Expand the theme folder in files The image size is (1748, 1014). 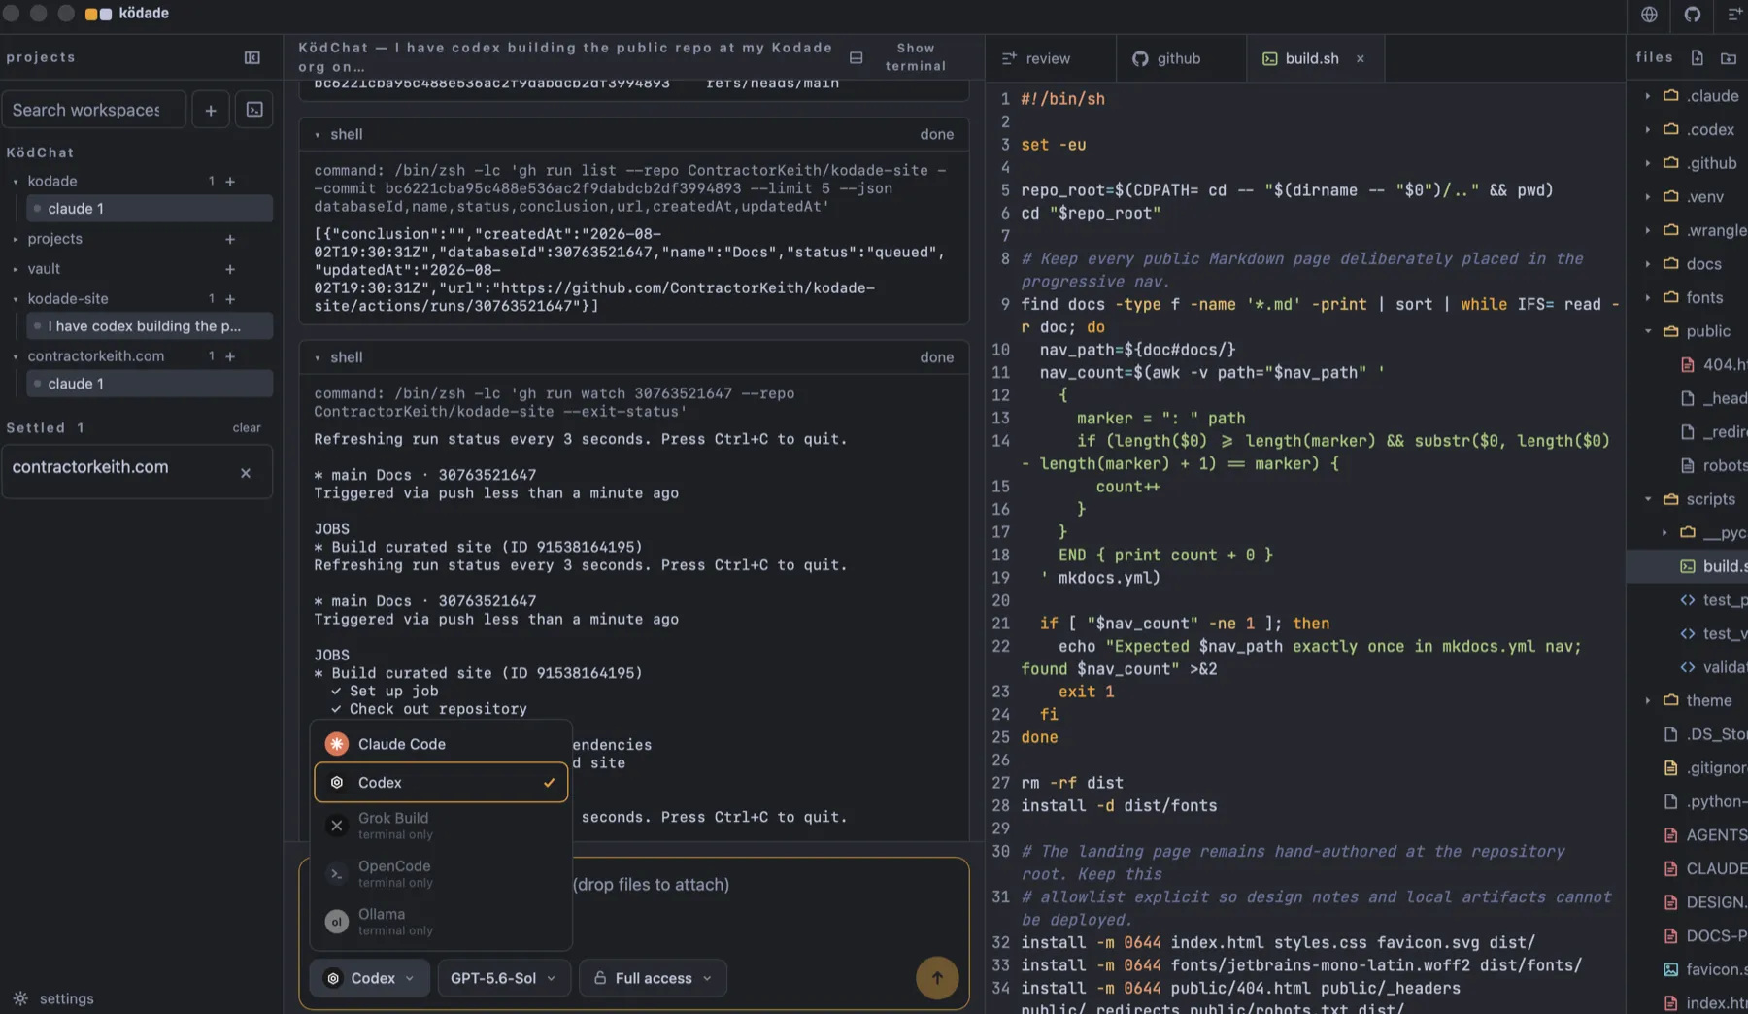pyautogui.click(x=1648, y=700)
